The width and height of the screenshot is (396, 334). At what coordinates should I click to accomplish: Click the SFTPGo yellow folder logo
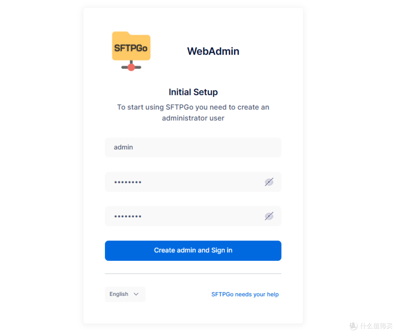click(x=131, y=51)
